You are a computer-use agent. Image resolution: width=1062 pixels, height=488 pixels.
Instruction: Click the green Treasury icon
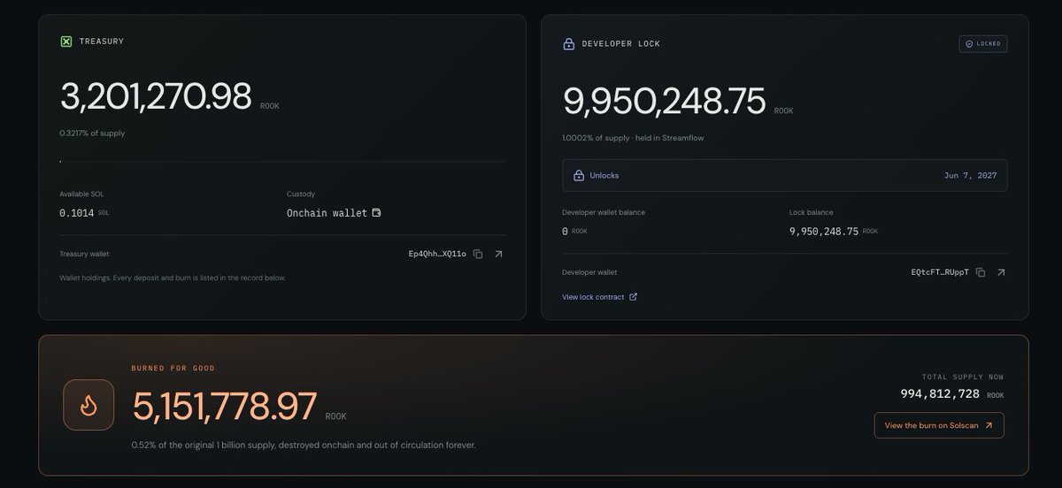(65, 41)
